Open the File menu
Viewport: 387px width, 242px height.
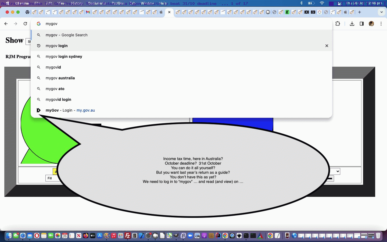point(38,3)
